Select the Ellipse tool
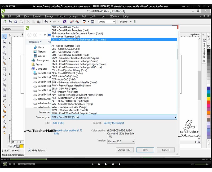Screen dimensions: 212x172 (4, 74)
